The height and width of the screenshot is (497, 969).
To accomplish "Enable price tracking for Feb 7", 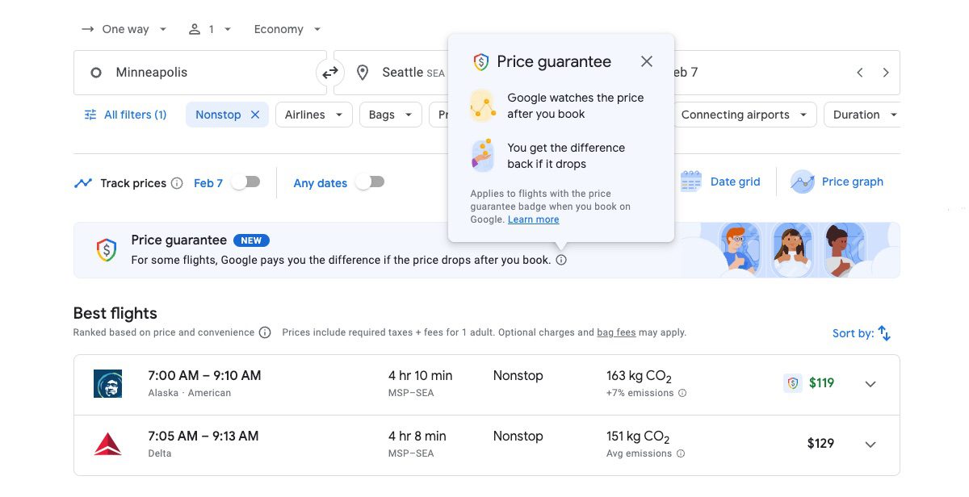I will tap(245, 182).
